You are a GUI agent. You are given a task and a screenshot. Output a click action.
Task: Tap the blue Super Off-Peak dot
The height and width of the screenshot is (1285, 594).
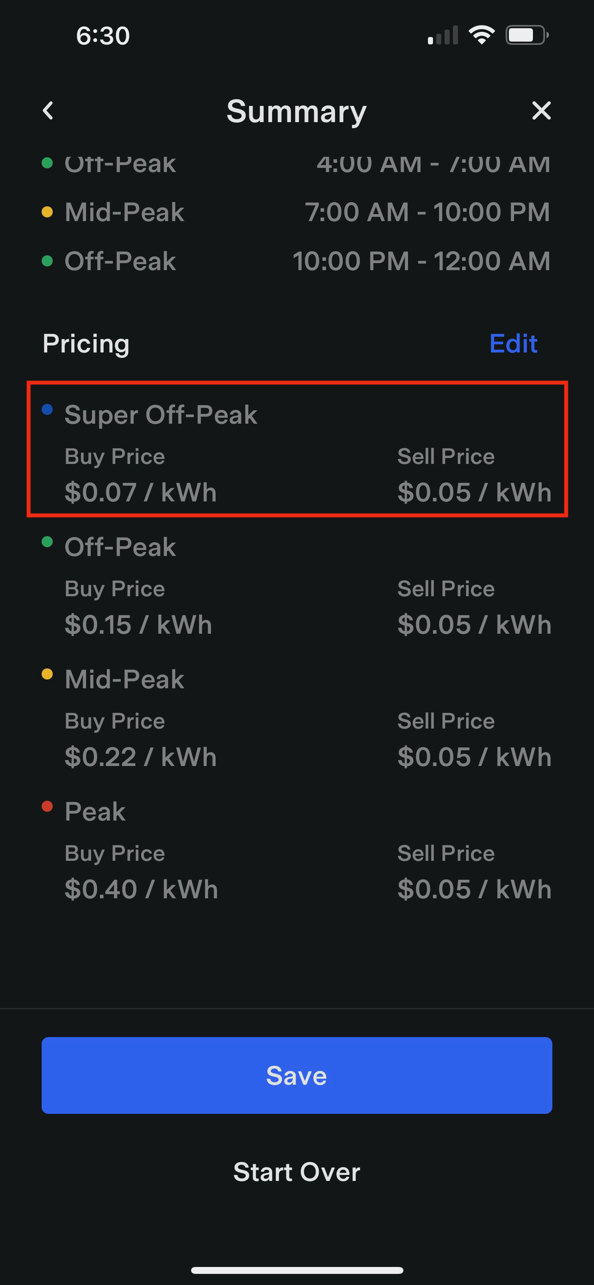[47, 409]
